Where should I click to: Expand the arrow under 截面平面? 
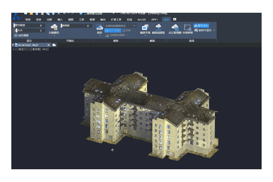click(x=146, y=35)
